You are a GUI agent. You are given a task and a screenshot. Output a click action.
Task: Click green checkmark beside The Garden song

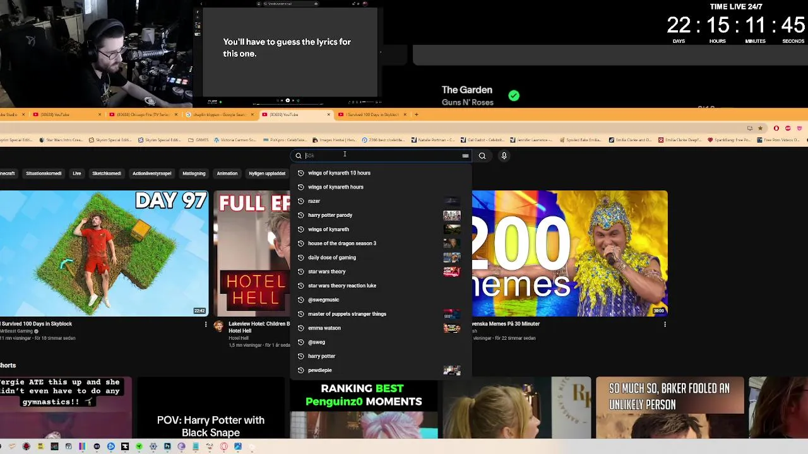click(514, 96)
